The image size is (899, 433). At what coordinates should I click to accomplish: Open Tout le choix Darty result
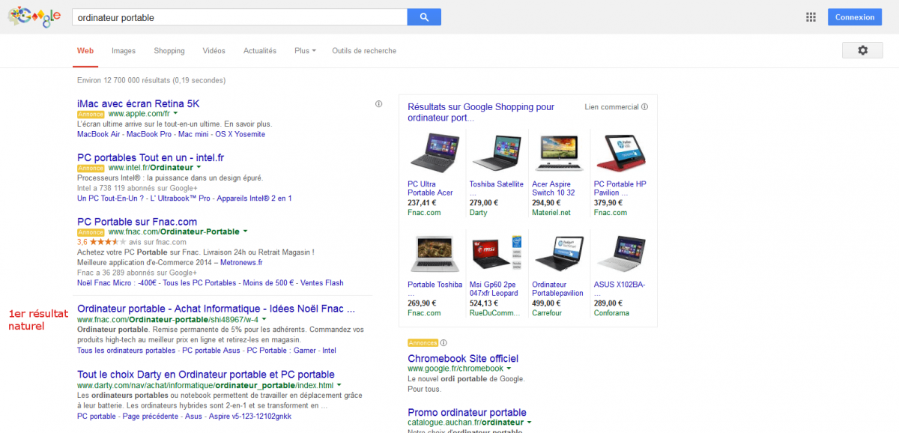click(206, 375)
